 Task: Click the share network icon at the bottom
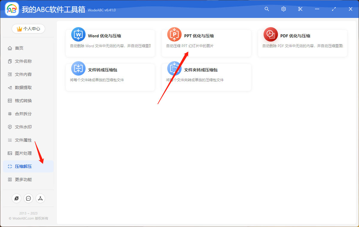40,198
